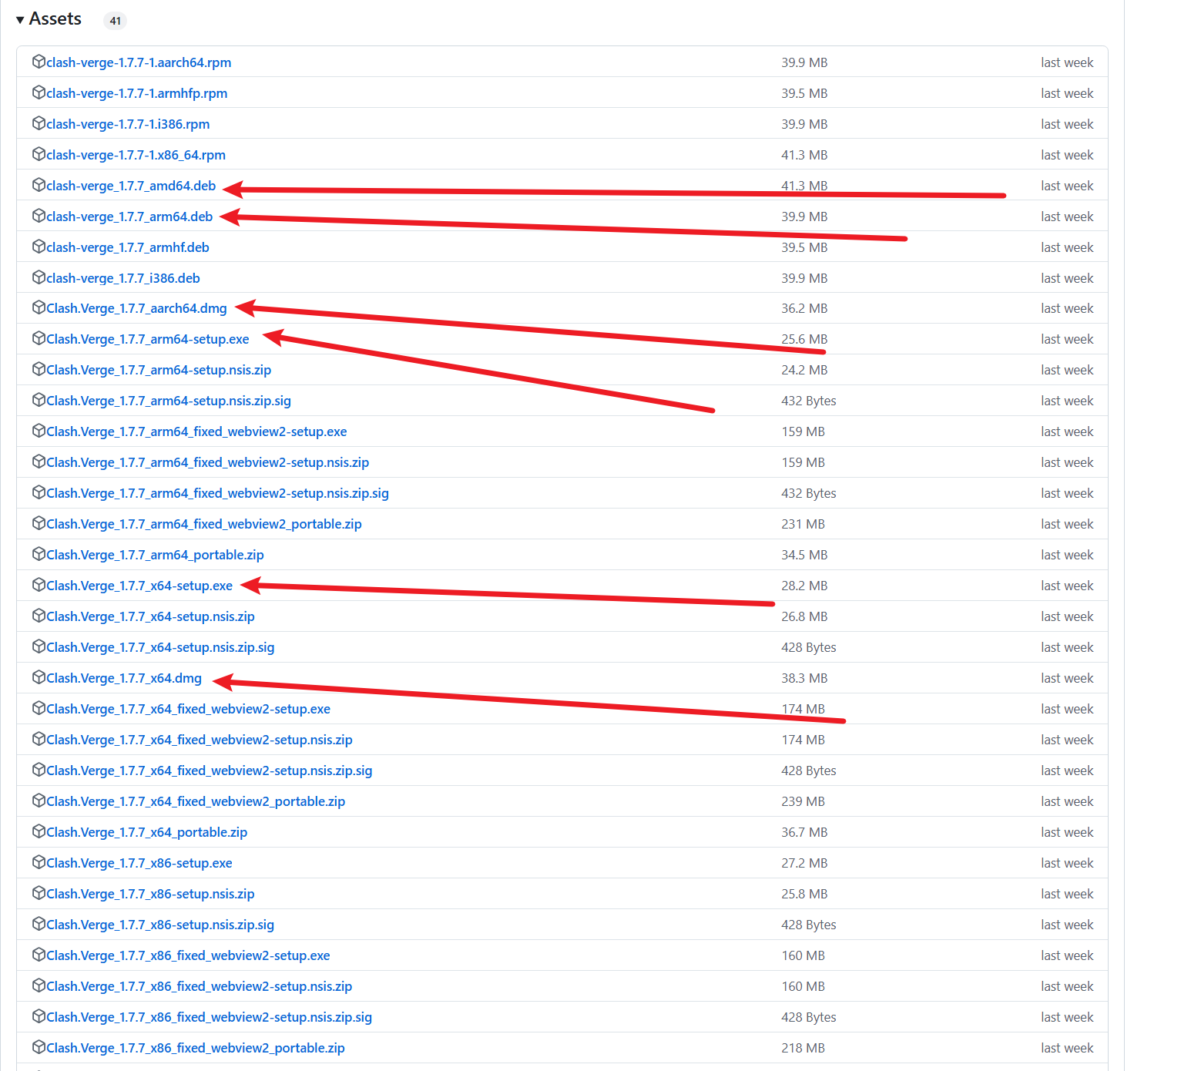Download Clash.Verge_1.7.7_x64-setup.nsis.zip.sig signature

(160, 647)
